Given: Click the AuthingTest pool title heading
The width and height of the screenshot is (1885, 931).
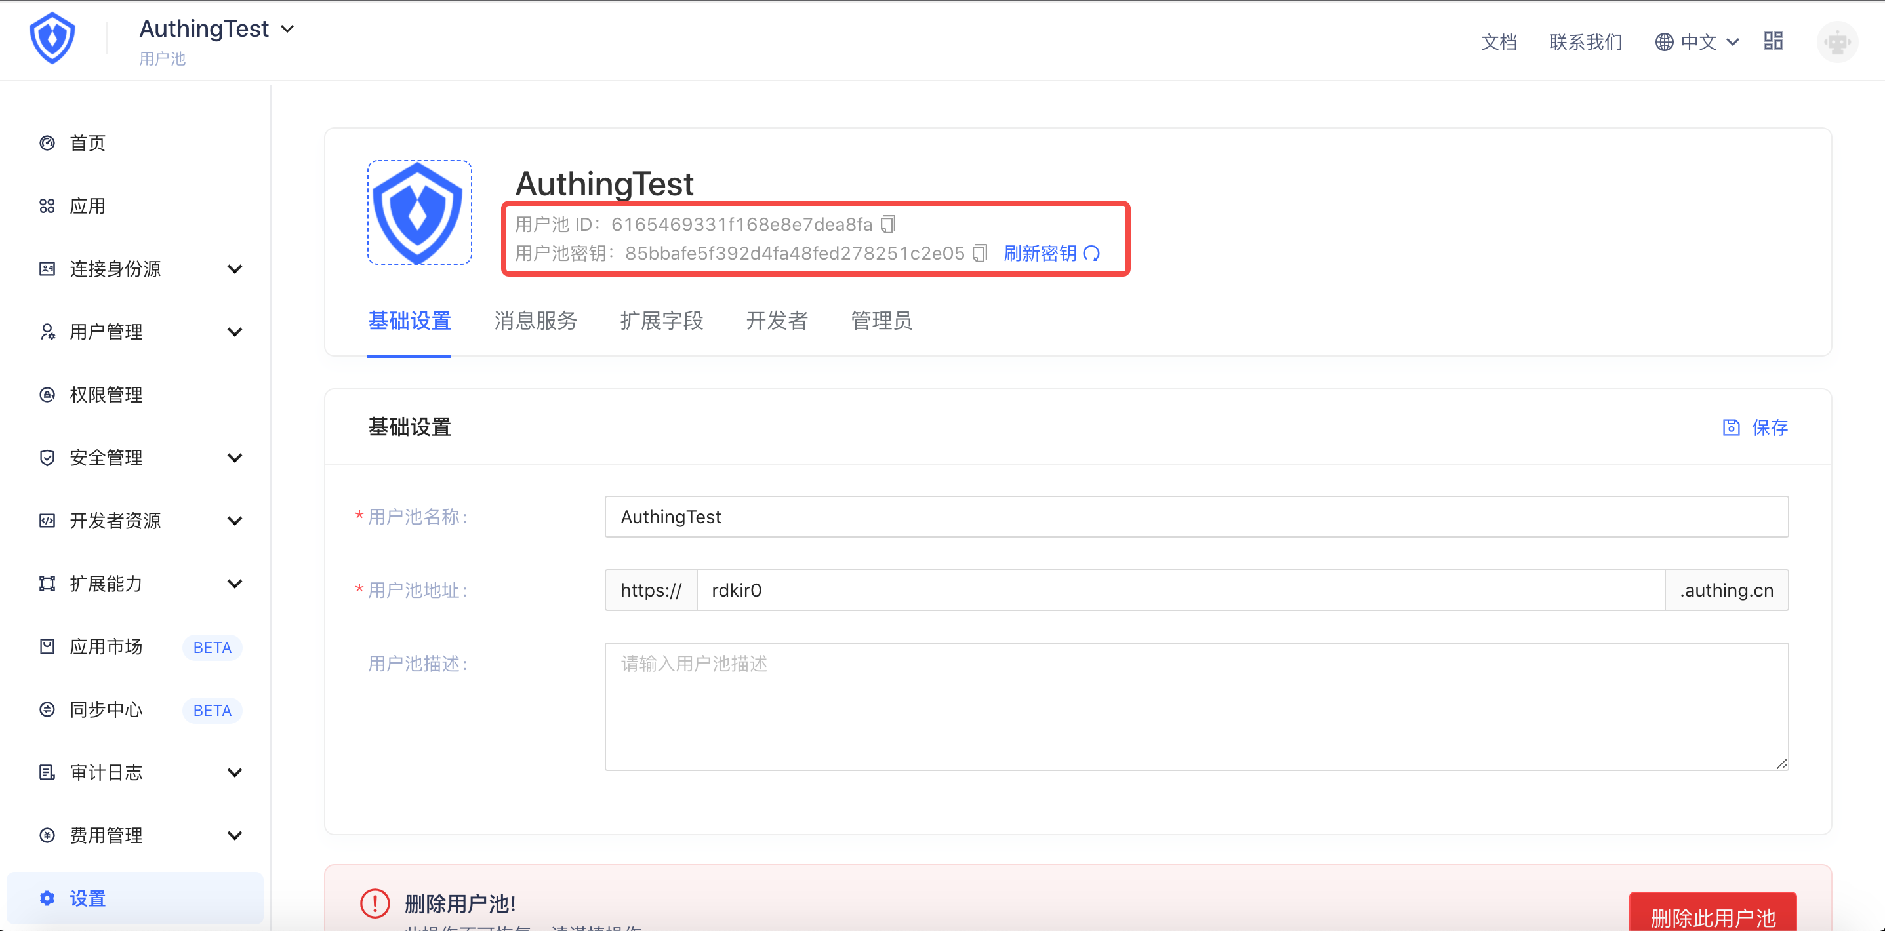Looking at the screenshot, I should [605, 183].
